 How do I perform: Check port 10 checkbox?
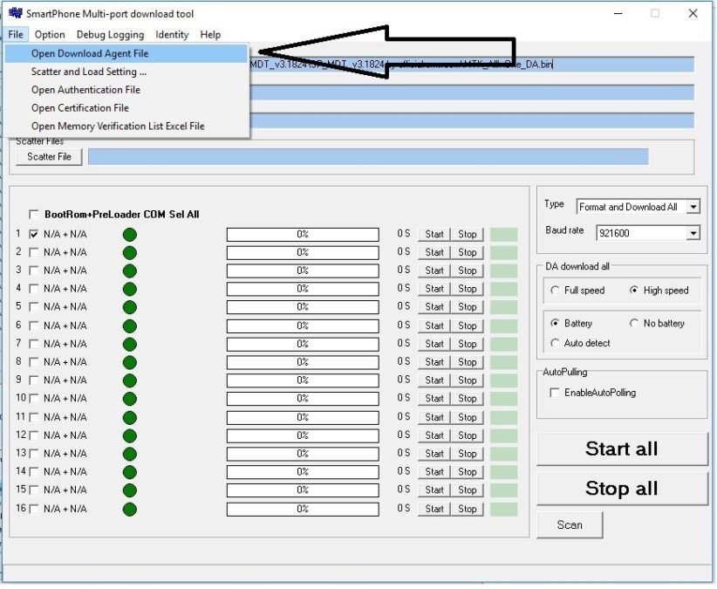pos(33,400)
